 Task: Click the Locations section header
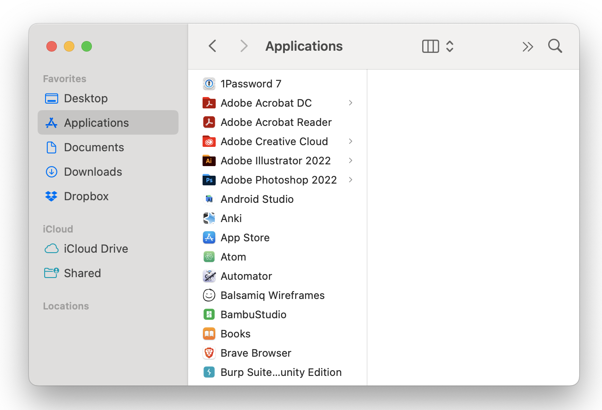pos(66,306)
